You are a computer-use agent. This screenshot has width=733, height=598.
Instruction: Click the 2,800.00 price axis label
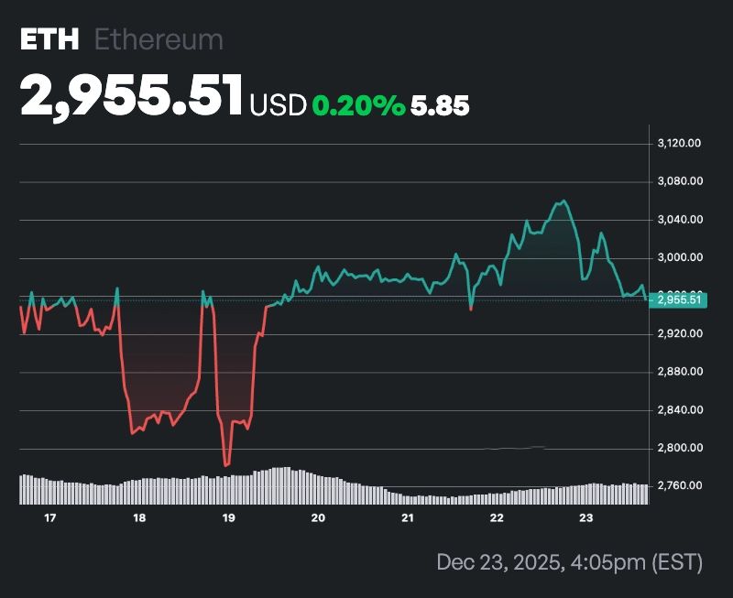(x=680, y=448)
